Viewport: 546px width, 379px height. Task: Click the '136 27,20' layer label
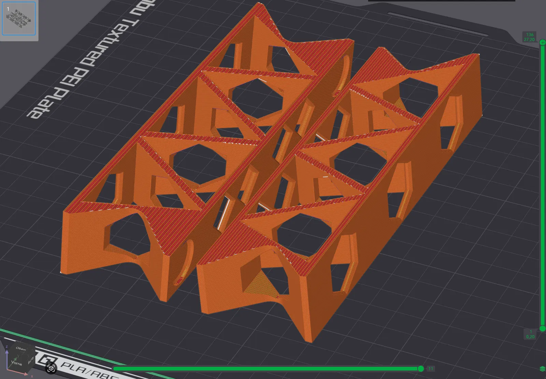[530, 37]
